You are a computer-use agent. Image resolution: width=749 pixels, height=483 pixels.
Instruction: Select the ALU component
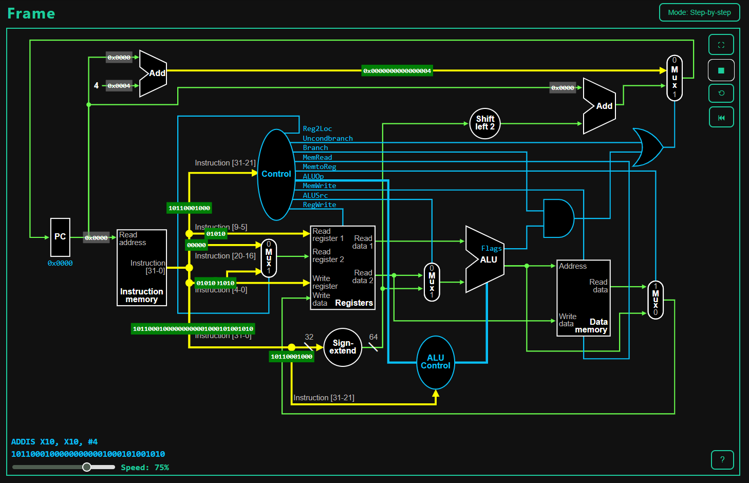pos(485,259)
